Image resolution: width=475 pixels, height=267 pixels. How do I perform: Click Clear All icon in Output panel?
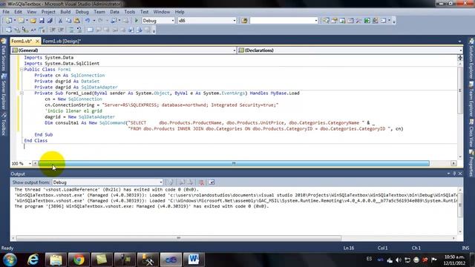coord(201,182)
